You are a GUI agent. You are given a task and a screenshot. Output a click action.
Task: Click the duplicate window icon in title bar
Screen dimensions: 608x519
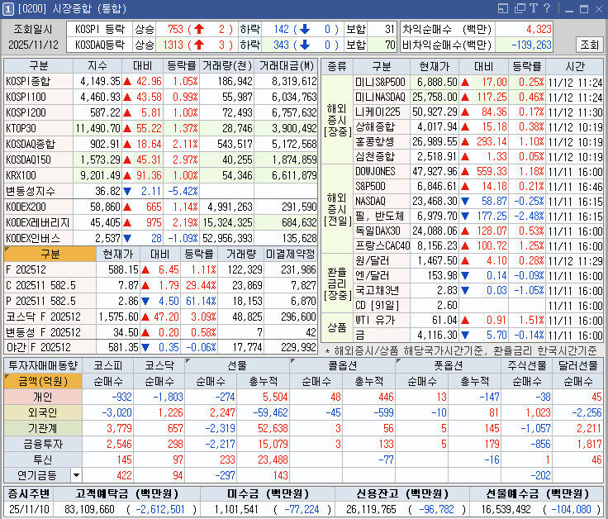point(520,8)
